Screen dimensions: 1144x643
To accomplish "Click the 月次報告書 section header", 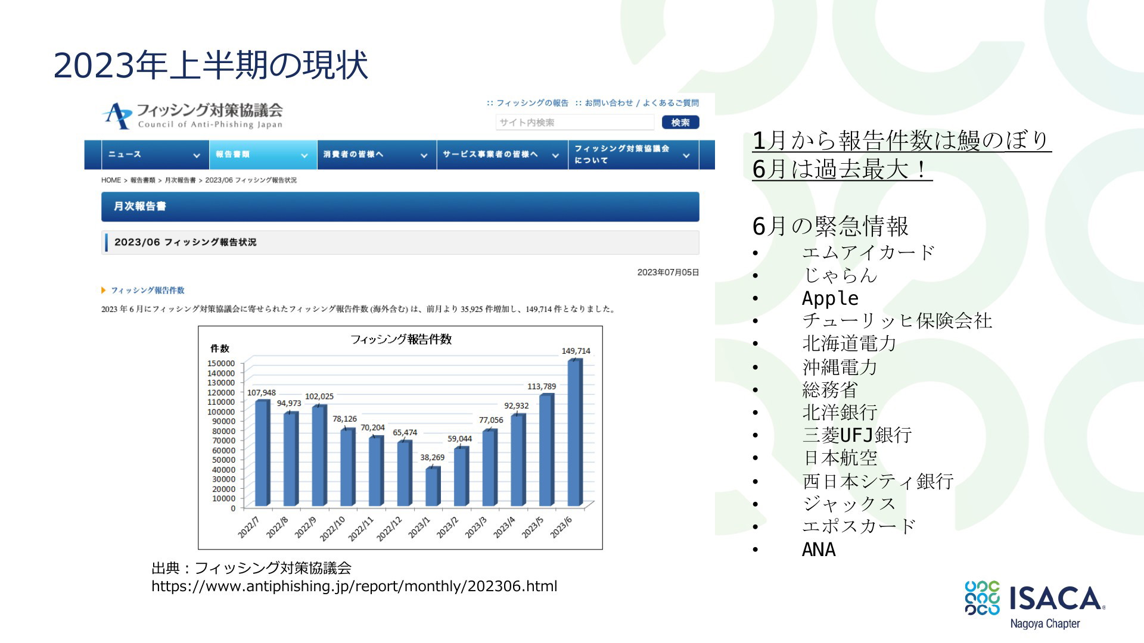I will point(400,207).
